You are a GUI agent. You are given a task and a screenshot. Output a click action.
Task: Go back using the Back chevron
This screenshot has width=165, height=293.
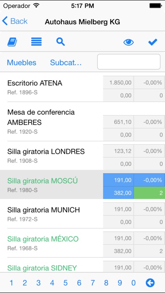(x=15, y=21)
